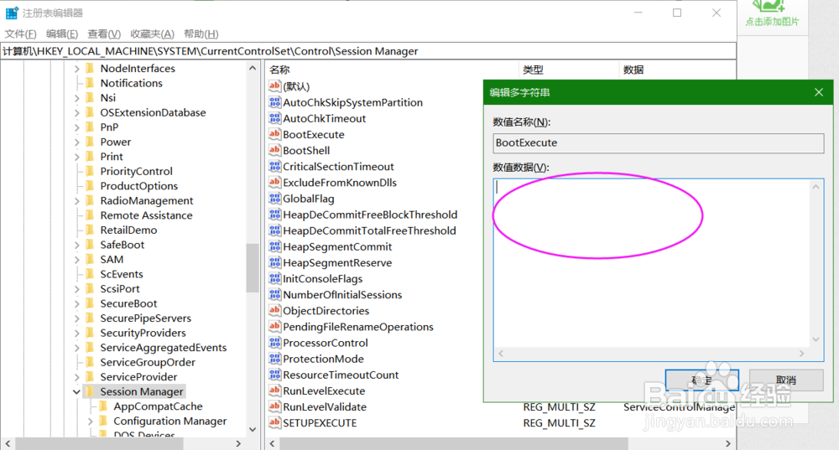Select the HeapSegmentReserve value icon

click(x=274, y=262)
